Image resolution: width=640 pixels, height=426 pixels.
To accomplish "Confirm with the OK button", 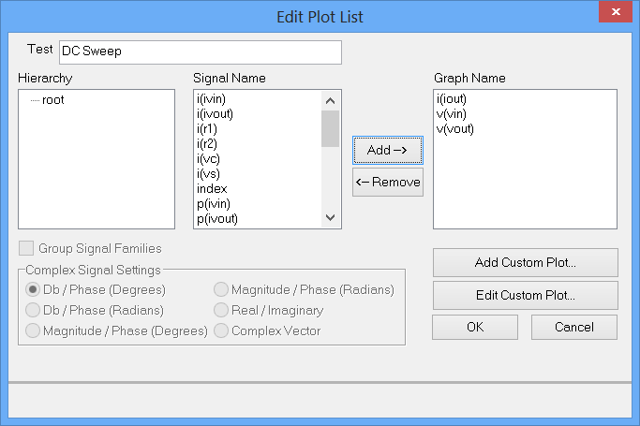I will pos(474,328).
